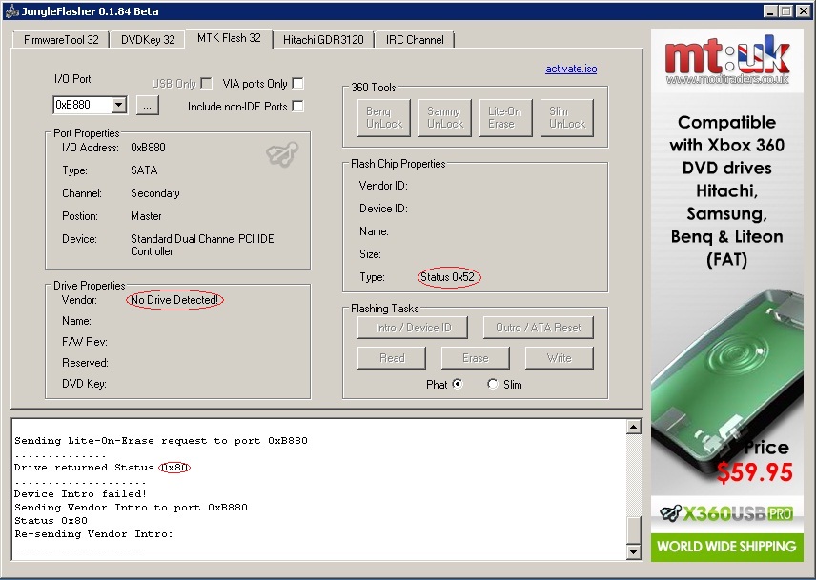Click the X360USB PRO logo
The image size is (816, 580).
click(726, 513)
